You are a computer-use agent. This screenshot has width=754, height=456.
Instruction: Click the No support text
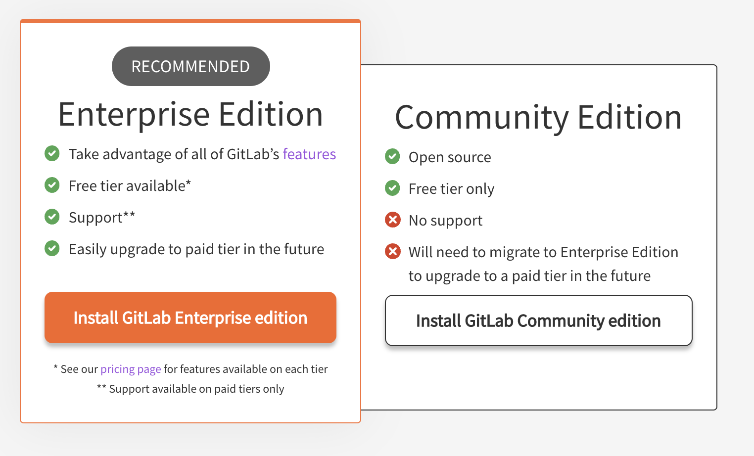445,221
